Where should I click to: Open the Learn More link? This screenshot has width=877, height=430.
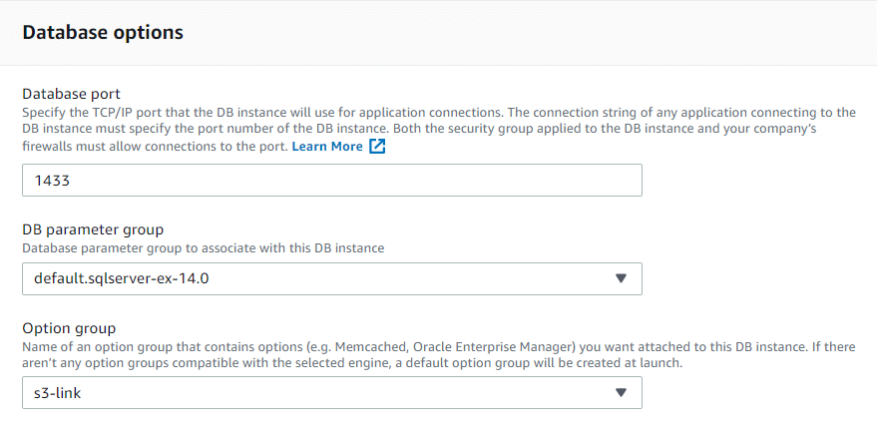click(x=327, y=146)
